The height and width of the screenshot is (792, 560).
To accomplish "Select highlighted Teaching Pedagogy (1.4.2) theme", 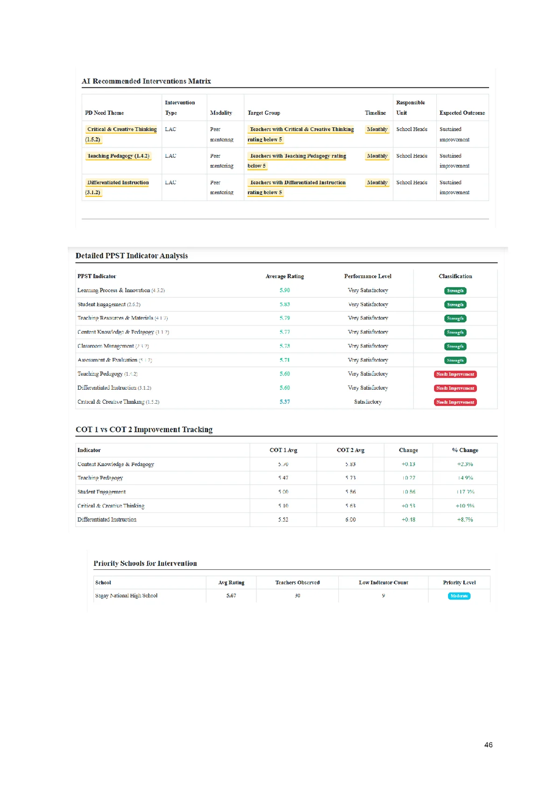I will click(x=118, y=156).
